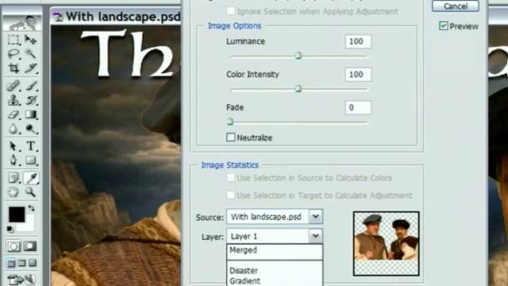The image size is (508, 286).
Task: Click the Fade slider handle
Action: click(x=230, y=122)
